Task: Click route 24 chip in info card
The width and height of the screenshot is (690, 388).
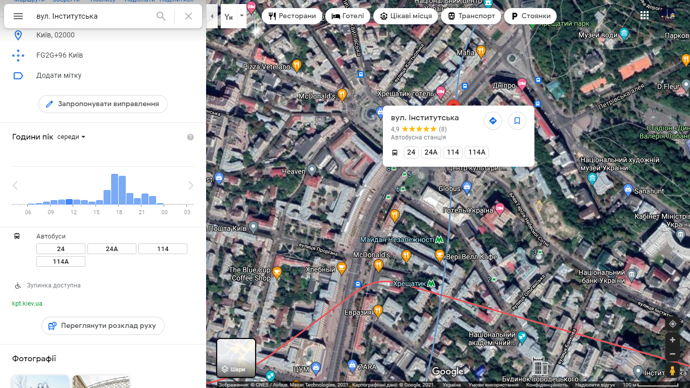Action: pos(411,152)
